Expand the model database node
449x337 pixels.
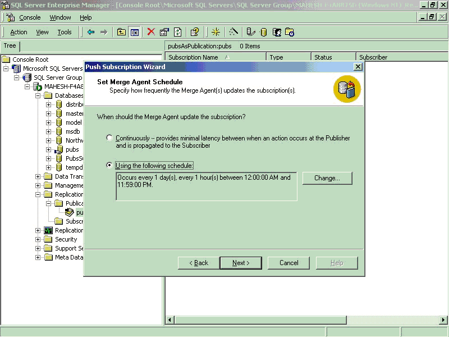click(48, 122)
